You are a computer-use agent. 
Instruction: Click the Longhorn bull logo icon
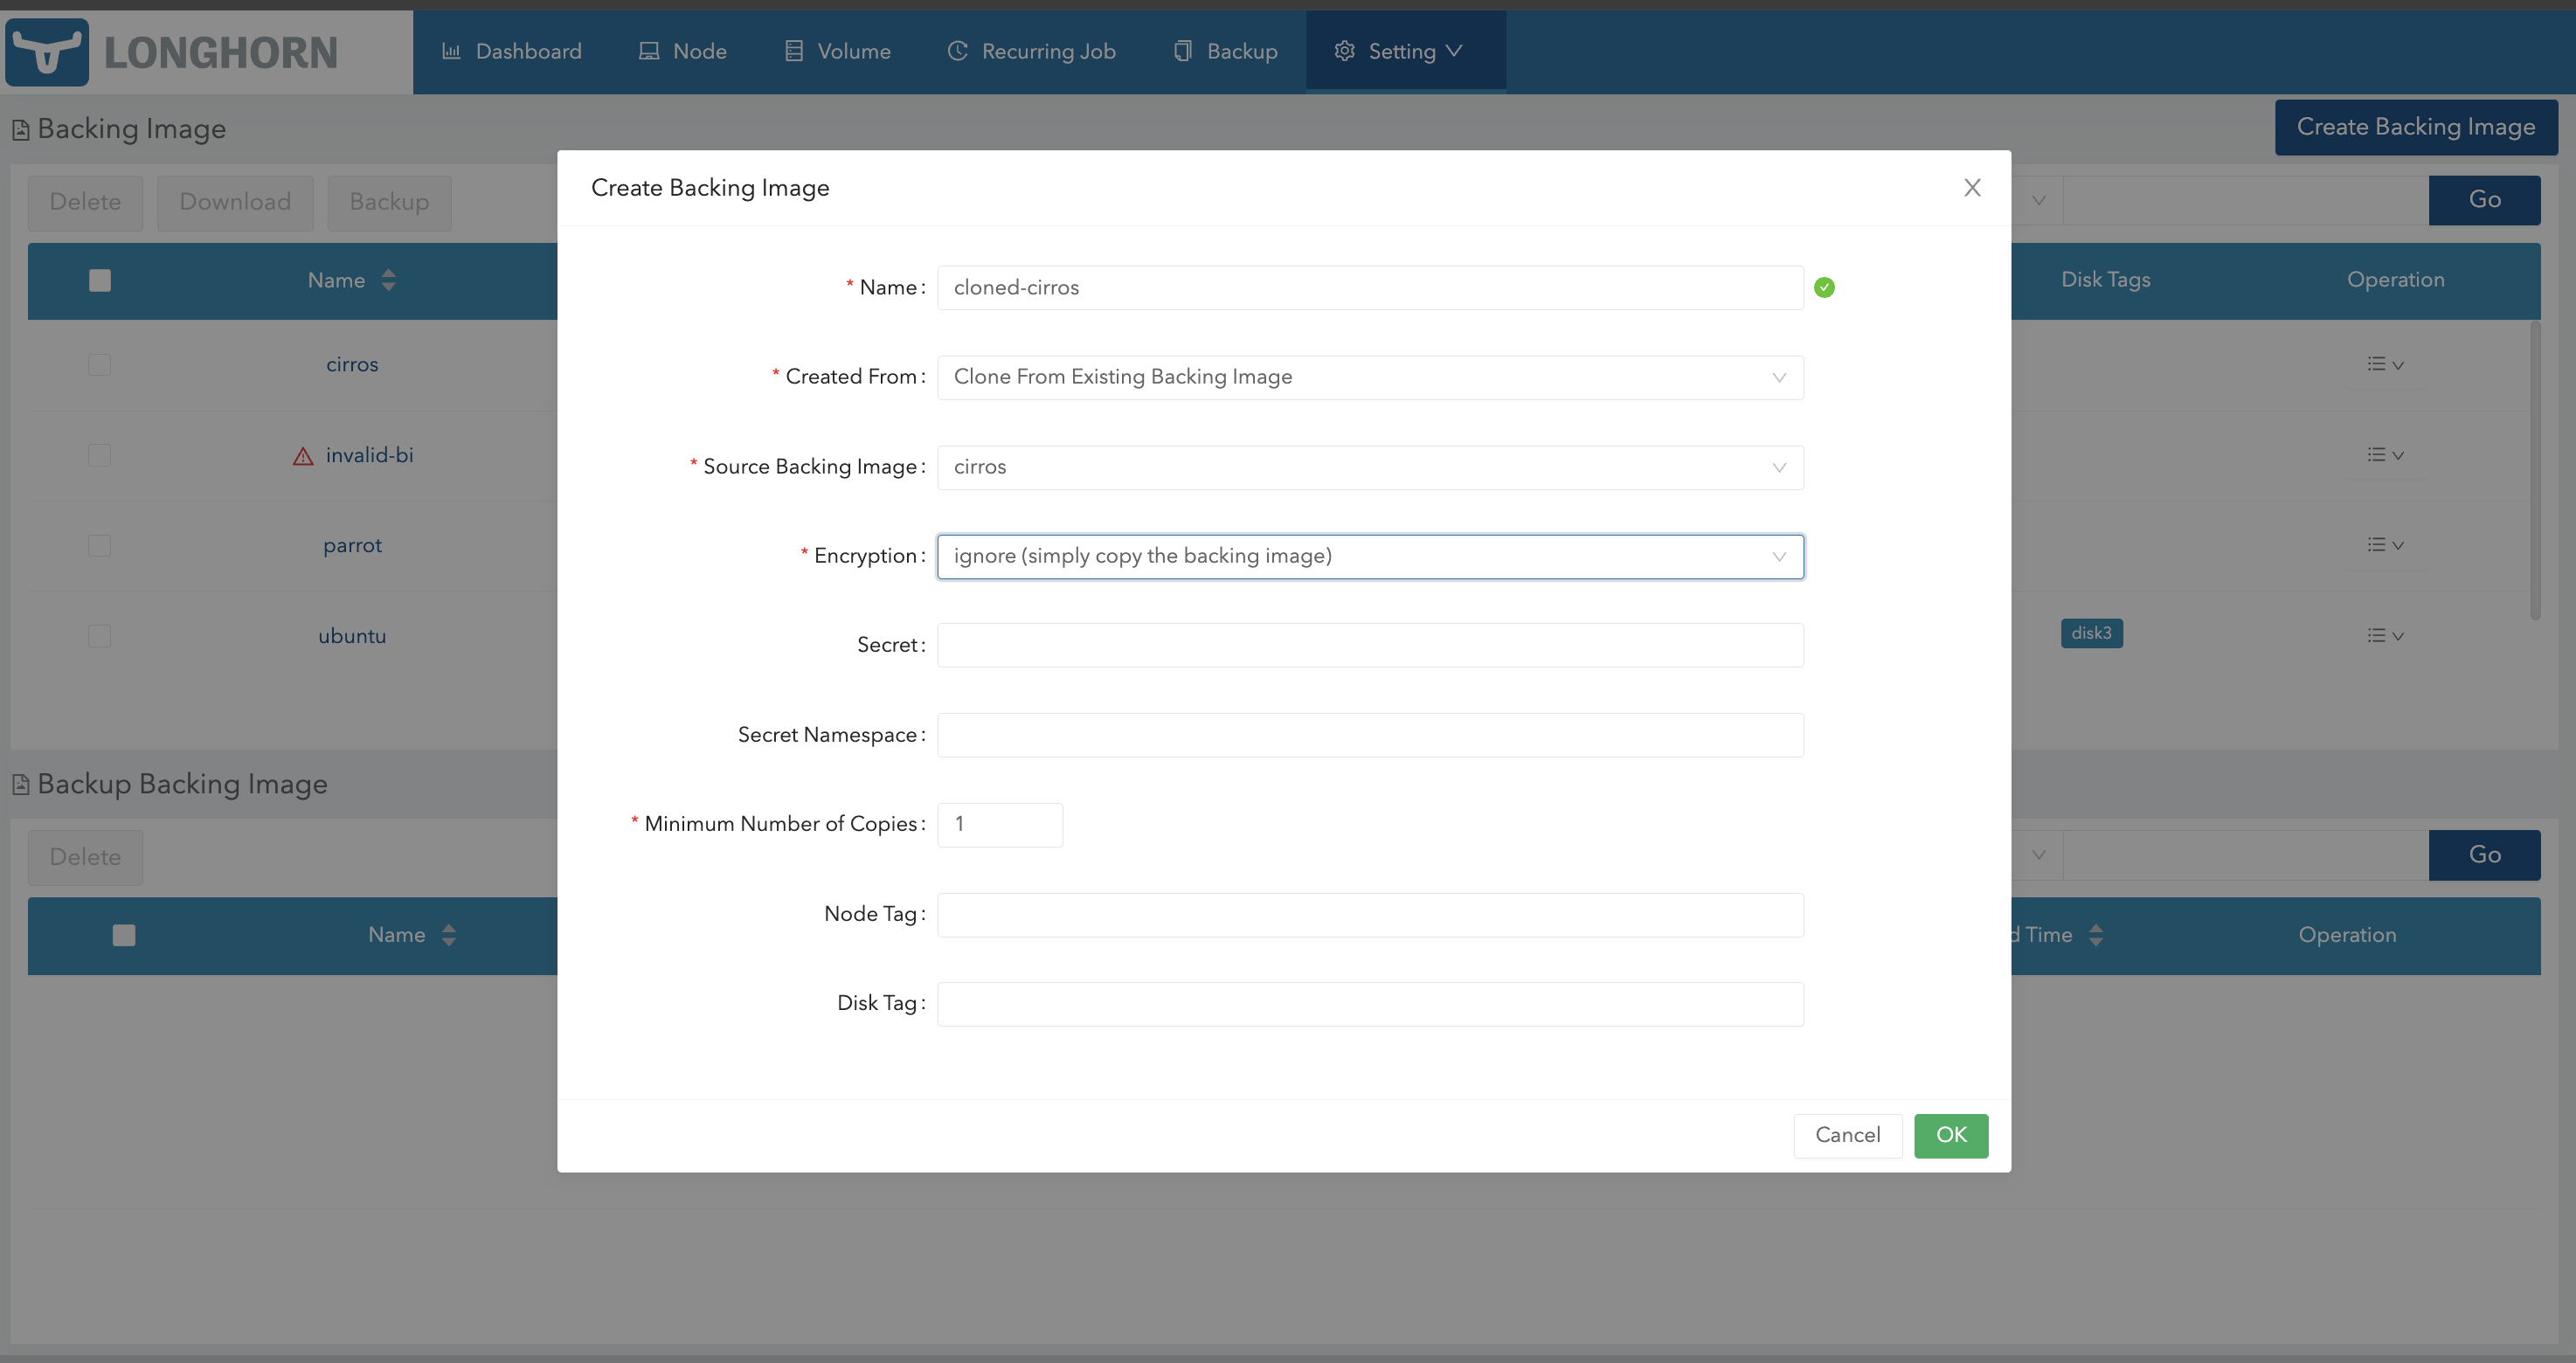pos(47,52)
